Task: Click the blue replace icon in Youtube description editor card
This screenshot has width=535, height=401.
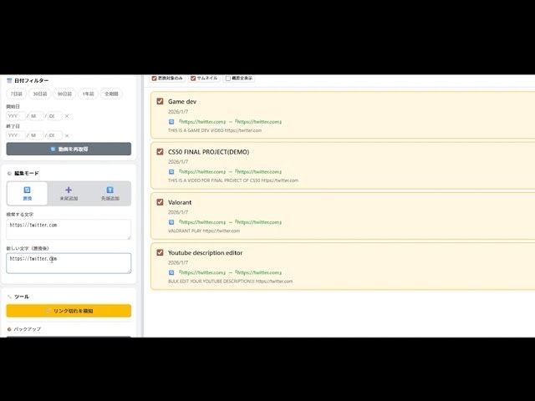Action: [x=171, y=273]
